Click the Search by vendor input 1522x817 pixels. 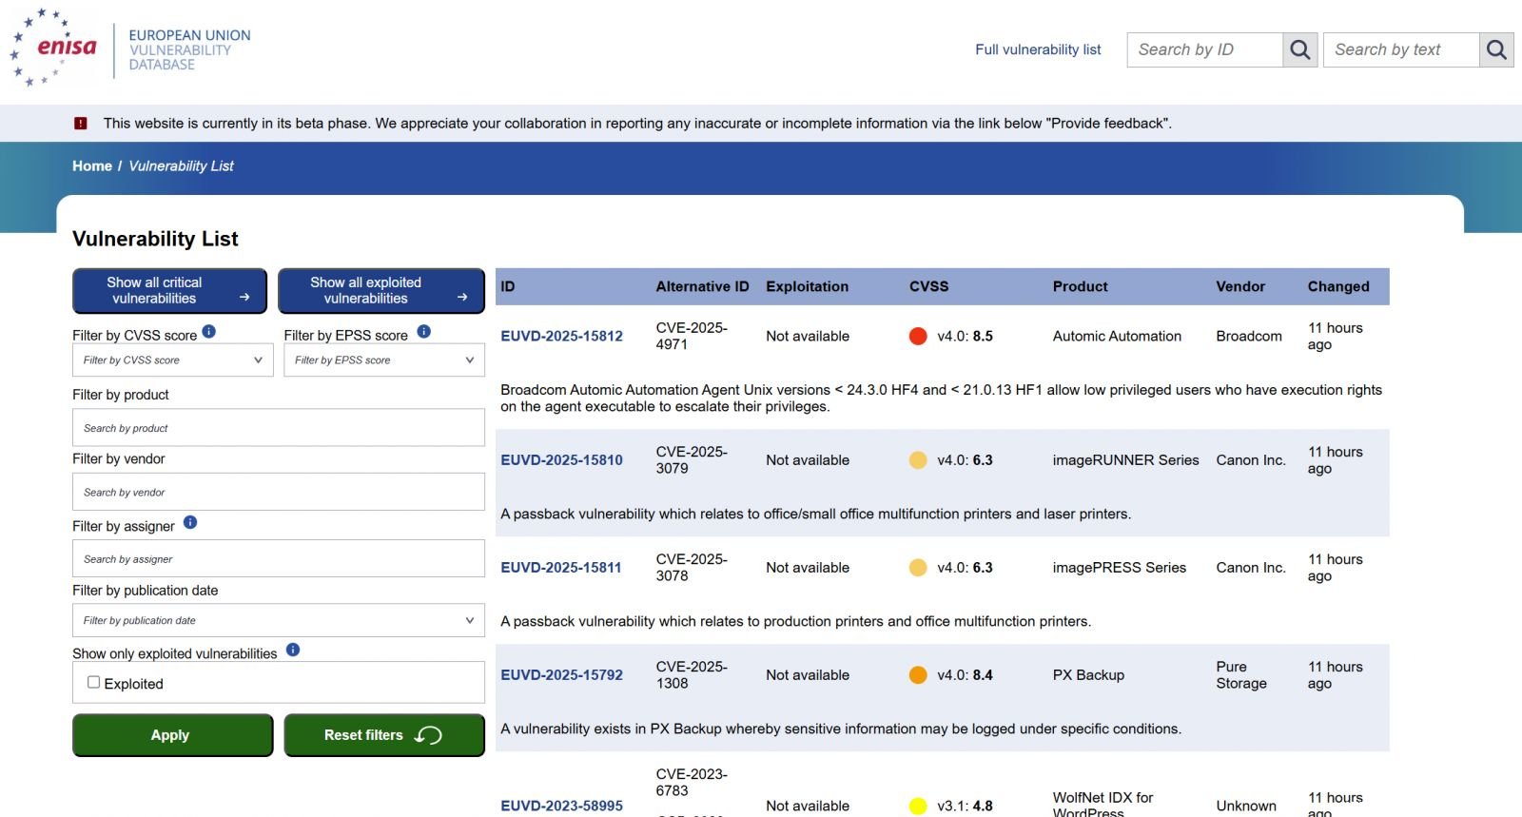point(279,493)
